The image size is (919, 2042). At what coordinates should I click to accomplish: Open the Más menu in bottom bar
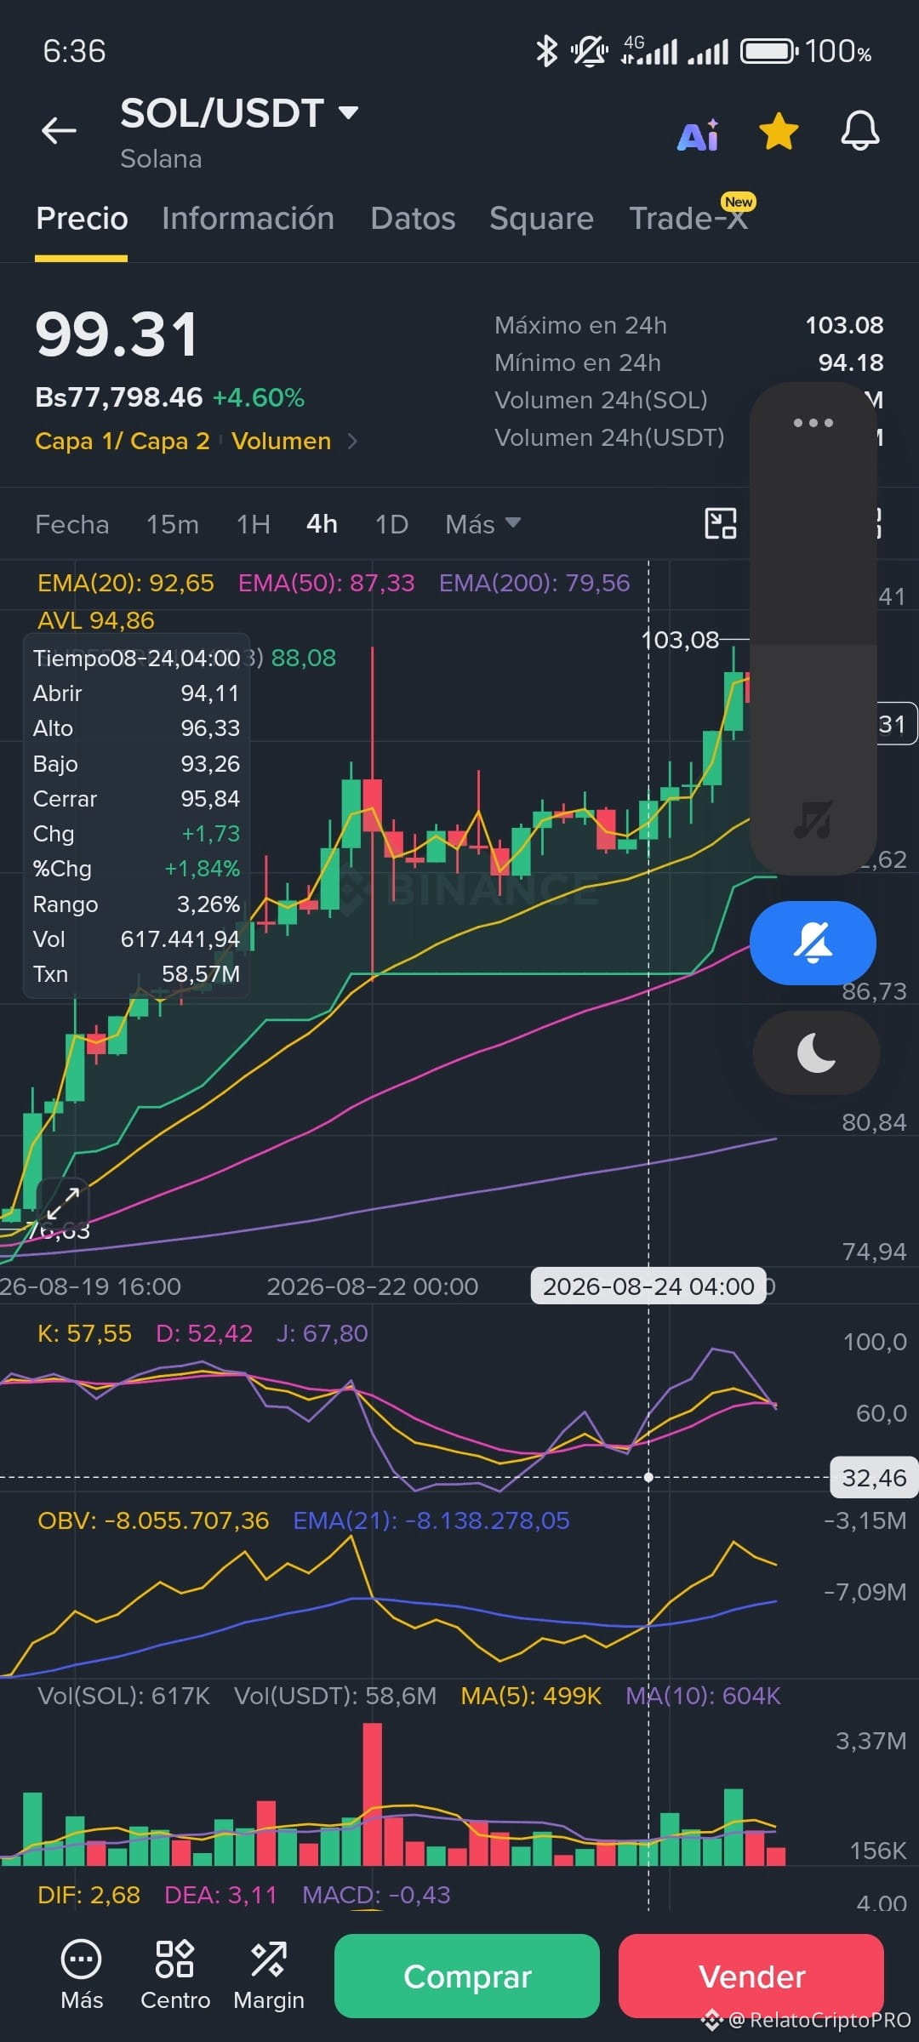pos(82,1976)
